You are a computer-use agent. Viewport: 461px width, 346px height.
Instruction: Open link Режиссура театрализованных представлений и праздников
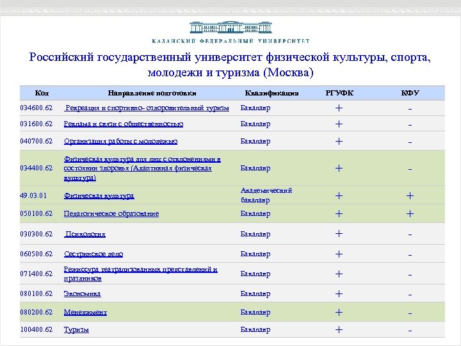tap(140, 274)
